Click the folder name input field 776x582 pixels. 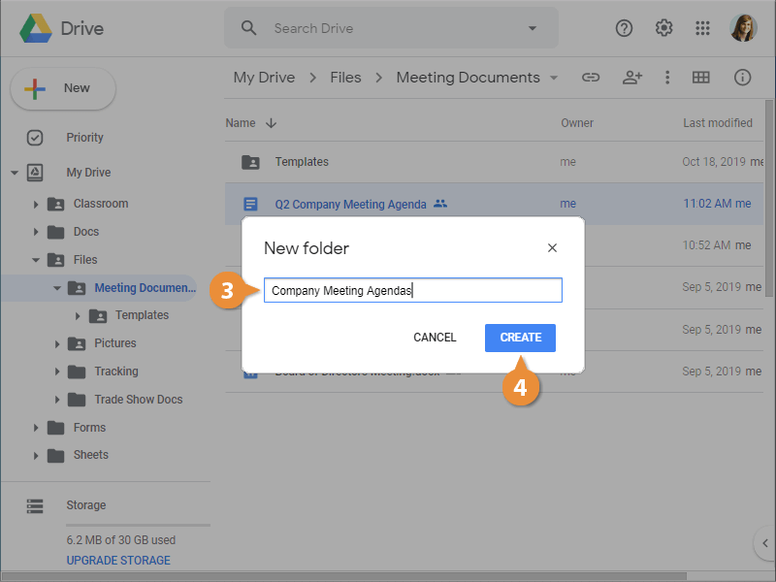pyautogui.click(x=413, y=290)
